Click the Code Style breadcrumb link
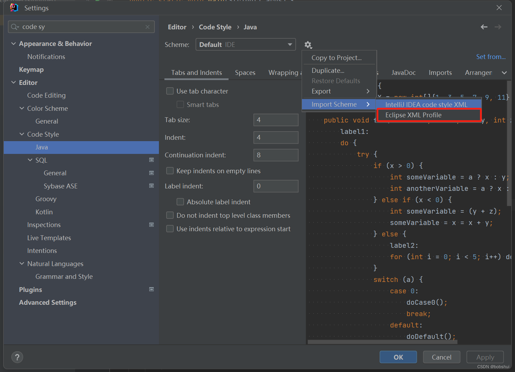The width and height of the screenshot is (515, 372). click(x=215, y=27)
